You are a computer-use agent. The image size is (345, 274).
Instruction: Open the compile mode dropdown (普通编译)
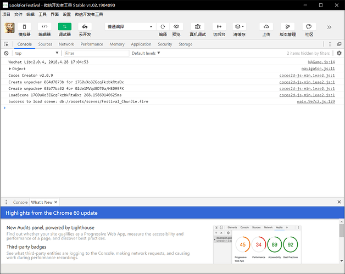coord(130,26)
